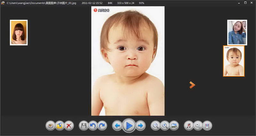The height and width of the screenshot is (136, 256).
Task: Click the fit-to-window magnifier picture icon
Action: pos(174,125)
